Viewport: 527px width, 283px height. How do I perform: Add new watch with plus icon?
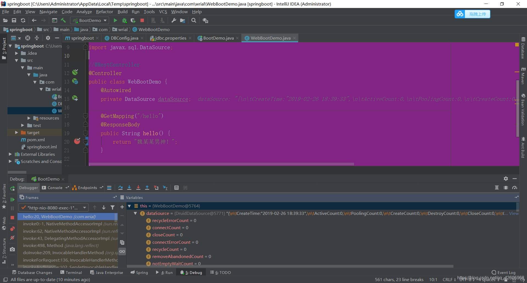coord(122,207)
